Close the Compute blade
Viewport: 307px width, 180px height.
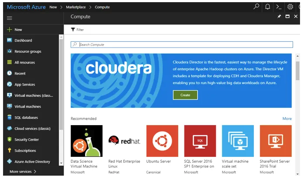tap(296, 17)
